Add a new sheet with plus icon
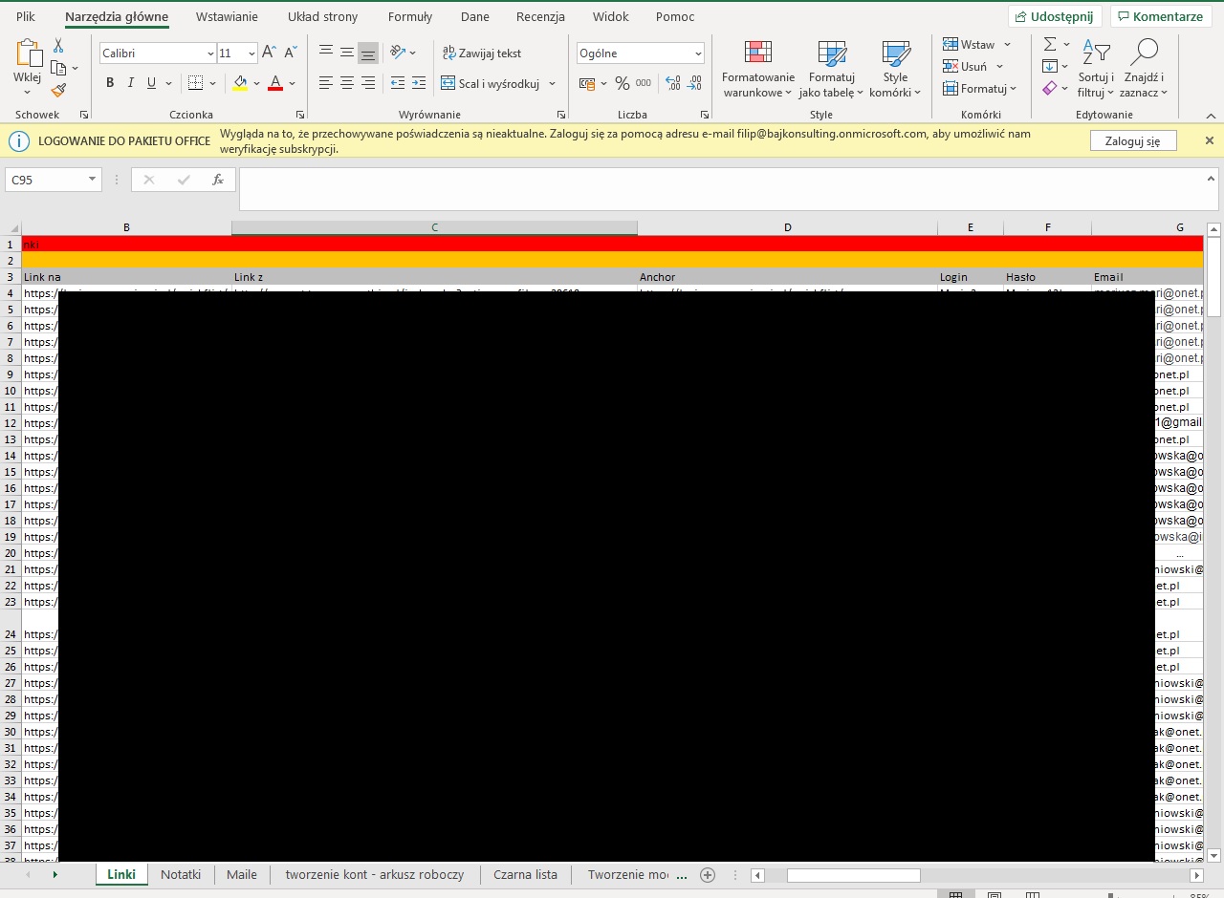 pyautogui.click(x=708, y=874)
